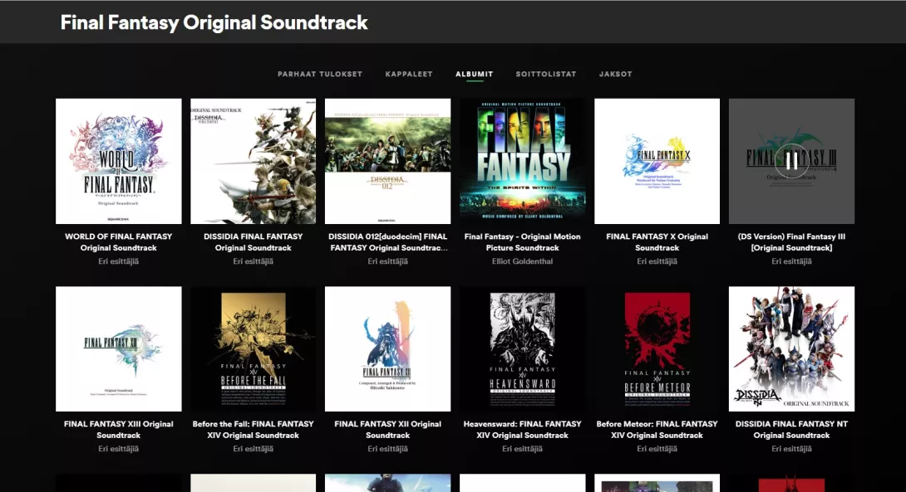The width and height of the screenshot is (906, 492).
Task: Click Eri esittäjiä under DISSIDIA FINAL FANTASY Original Soundtrack
Action: tap(253, 261)
